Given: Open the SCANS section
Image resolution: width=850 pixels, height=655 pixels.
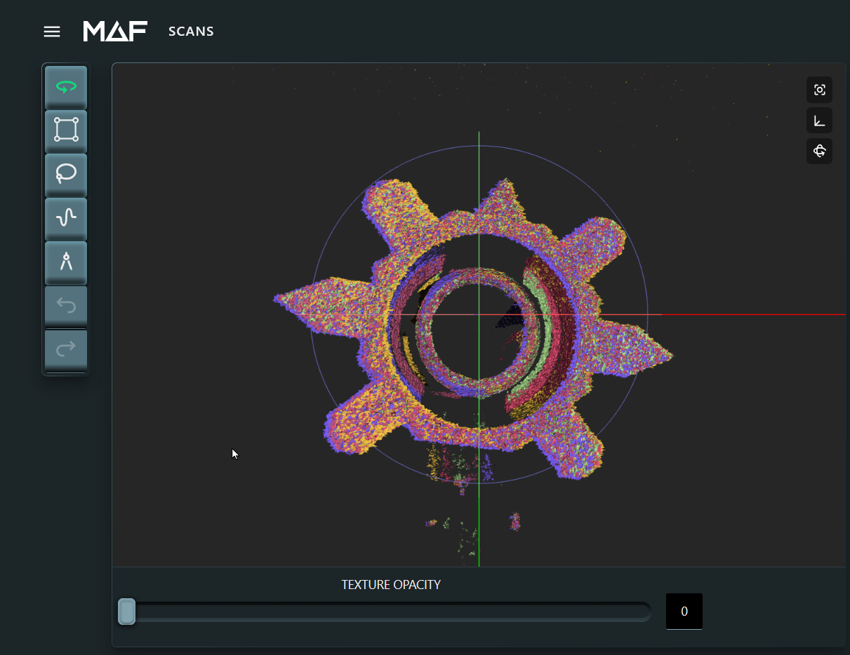Looking at the screenshot, I should click(191, 31).
